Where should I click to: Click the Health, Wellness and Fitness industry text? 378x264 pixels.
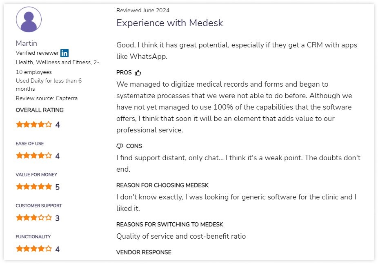57,63
